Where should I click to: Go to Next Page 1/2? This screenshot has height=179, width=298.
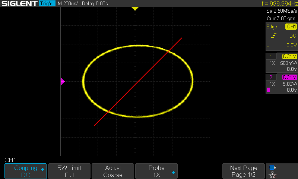[244, 171]
